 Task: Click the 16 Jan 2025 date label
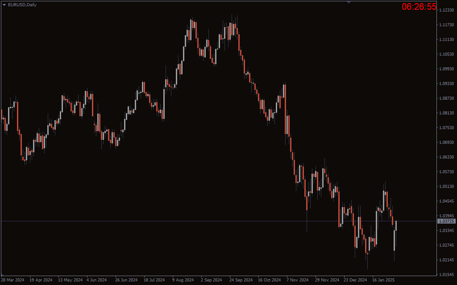(383, 280)
